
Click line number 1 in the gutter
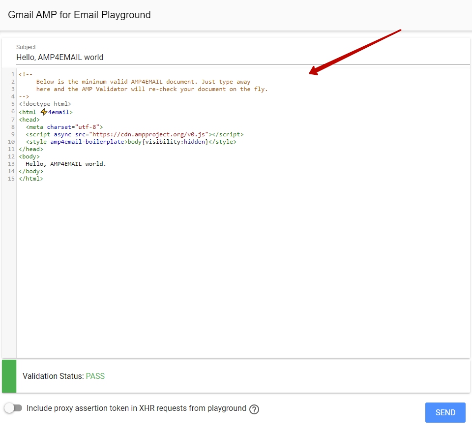(12, 75)
